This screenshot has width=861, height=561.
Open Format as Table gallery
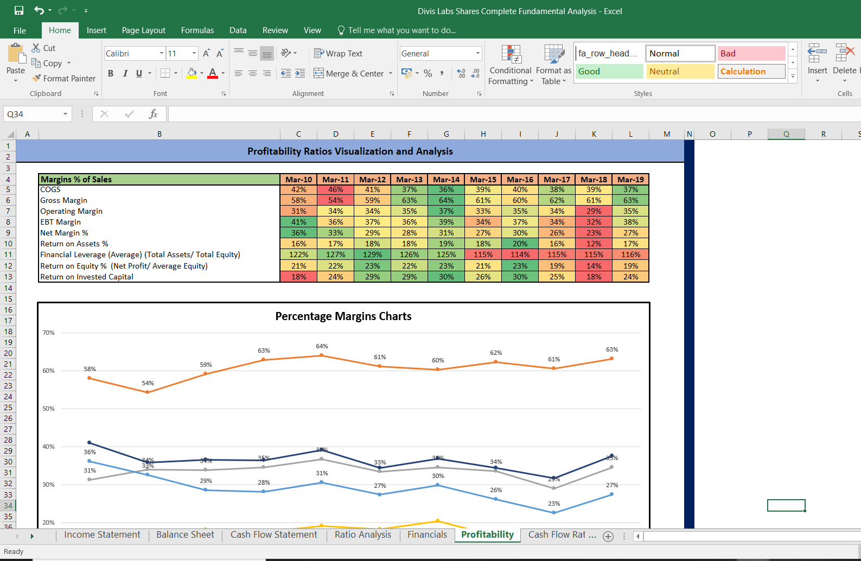tap(554, 65)
